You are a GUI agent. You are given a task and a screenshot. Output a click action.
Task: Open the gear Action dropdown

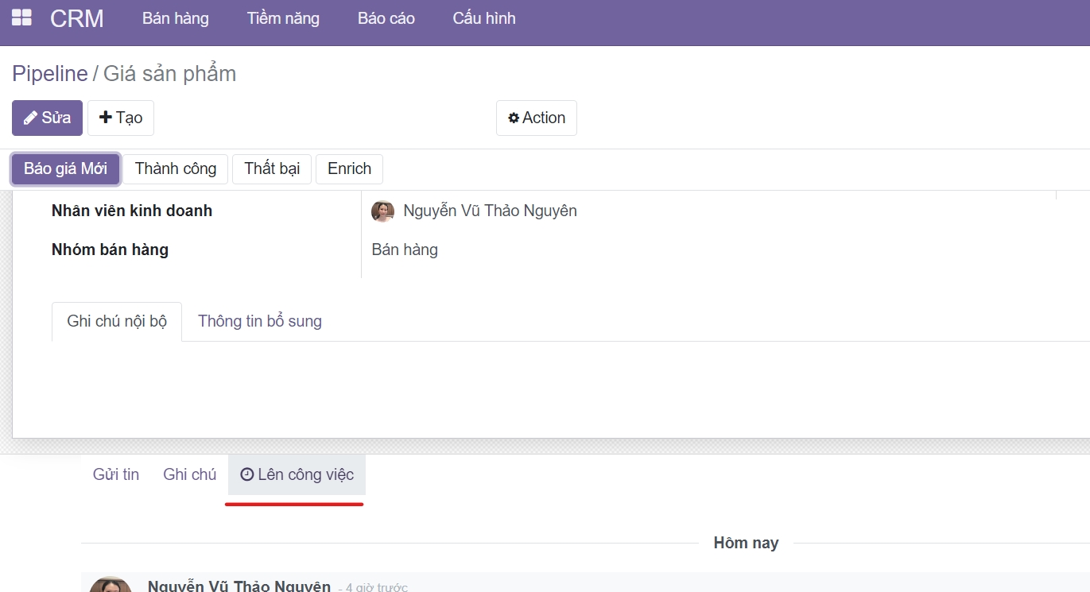point(537,118)
